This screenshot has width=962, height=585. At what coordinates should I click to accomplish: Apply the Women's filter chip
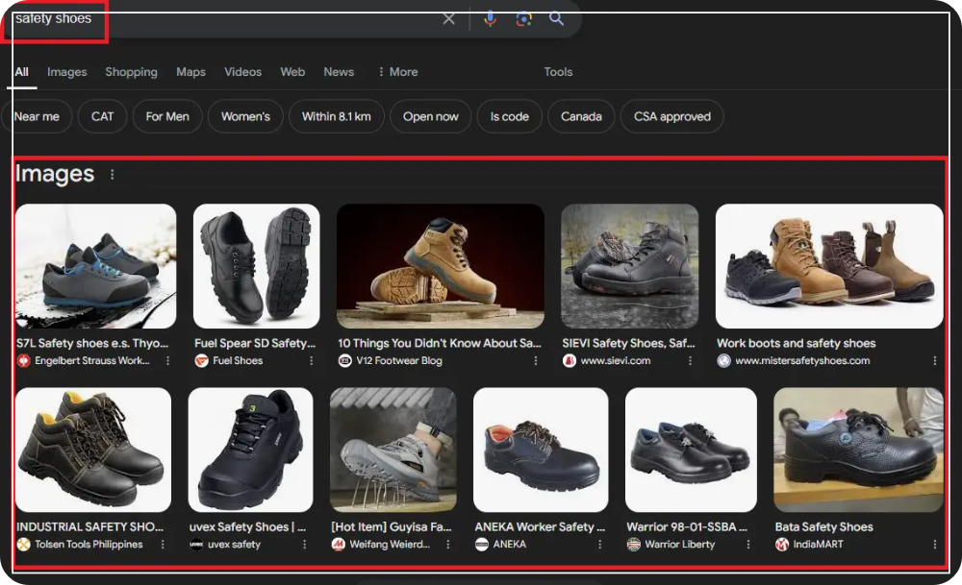pyautogui.click(x=245, y=116)
